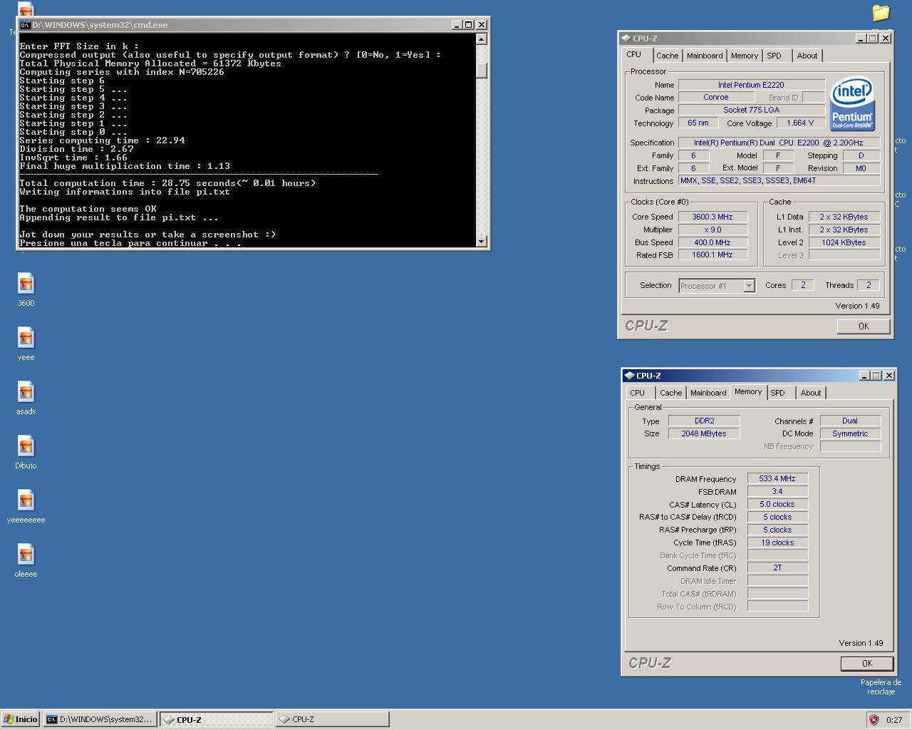Click the Cores value 2 field

pos(803,285)
